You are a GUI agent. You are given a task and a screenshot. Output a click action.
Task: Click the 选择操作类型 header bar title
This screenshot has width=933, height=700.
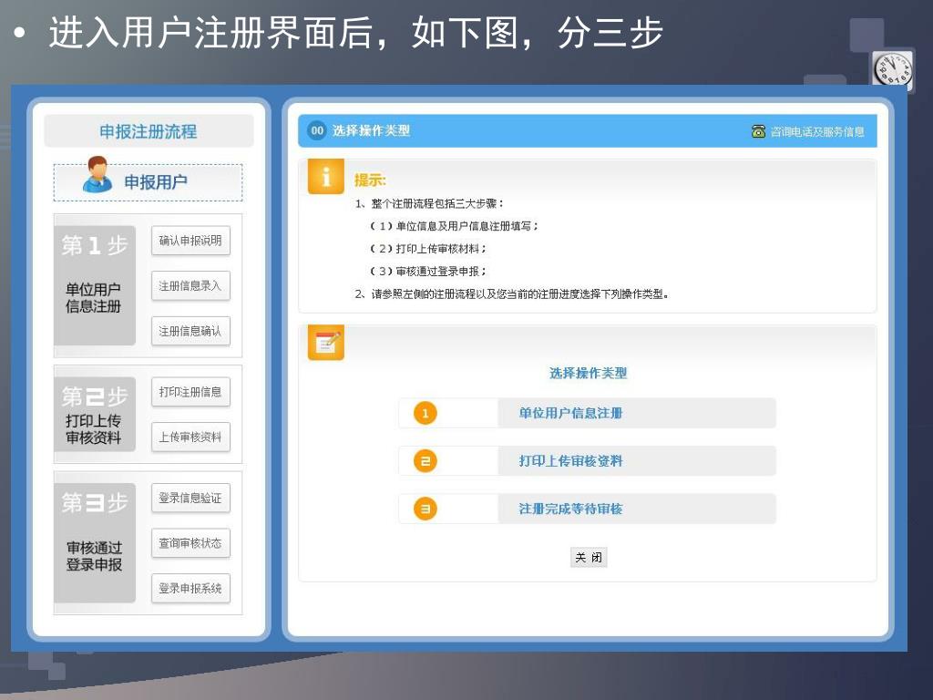(371, 130)
